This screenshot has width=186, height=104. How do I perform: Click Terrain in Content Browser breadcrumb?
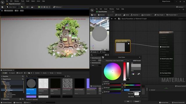51,73
